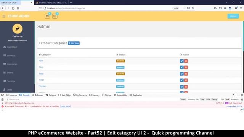Open Dashboard in the sidebar

10,47
